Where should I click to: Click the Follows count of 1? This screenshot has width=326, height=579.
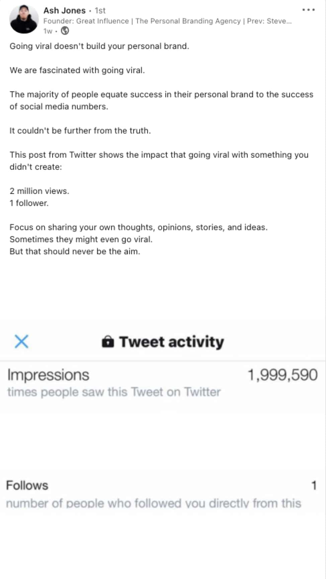coord(314,485)
